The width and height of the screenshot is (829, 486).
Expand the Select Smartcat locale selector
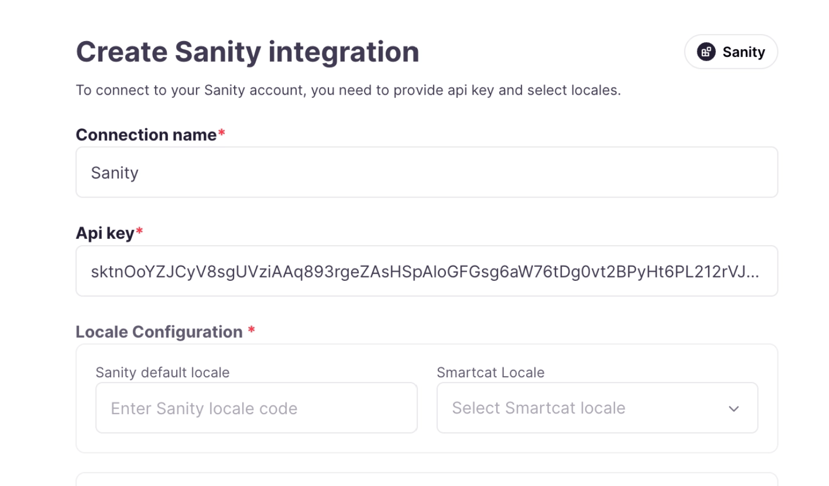(x=596, y=408)
